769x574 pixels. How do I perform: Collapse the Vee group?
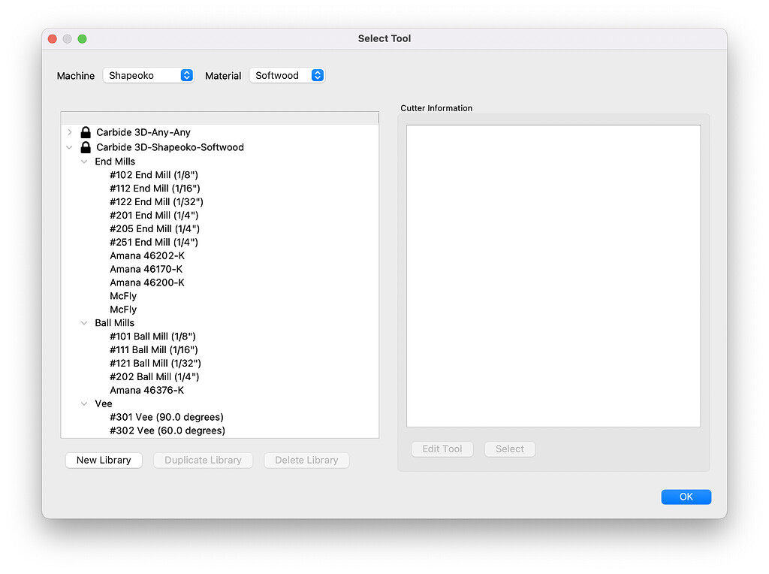[84, 403]
